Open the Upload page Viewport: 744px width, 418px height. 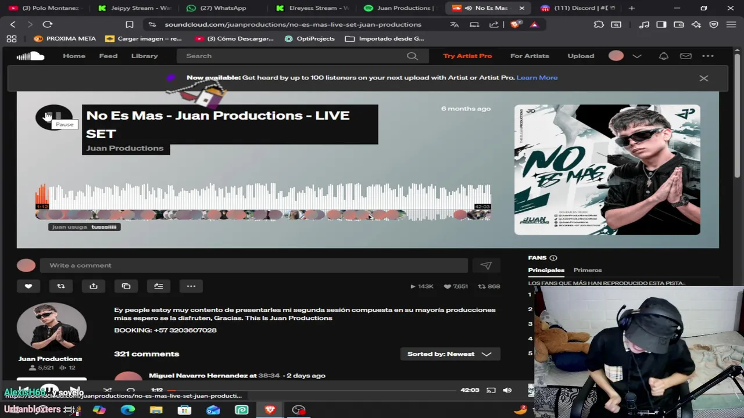[581, 56]
